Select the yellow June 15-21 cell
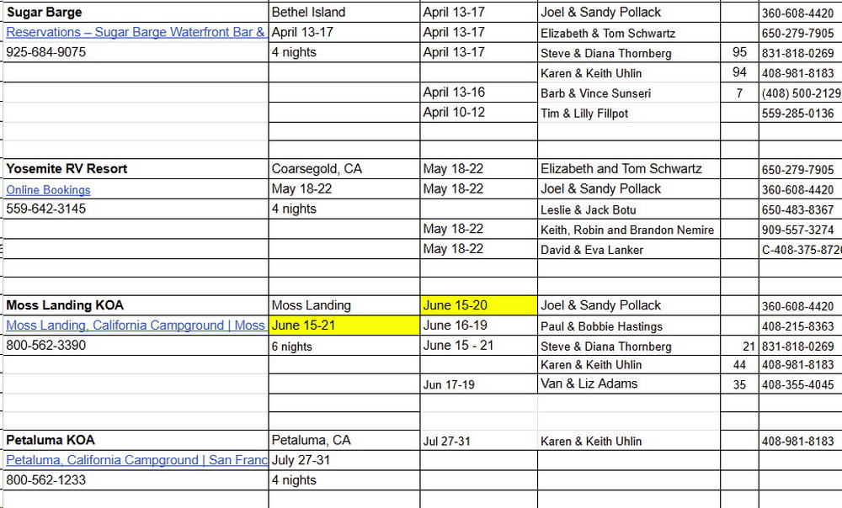The image size is (842, 508). (344, 325)
